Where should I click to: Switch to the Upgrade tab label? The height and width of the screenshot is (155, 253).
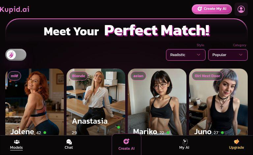tap(237, 147)
